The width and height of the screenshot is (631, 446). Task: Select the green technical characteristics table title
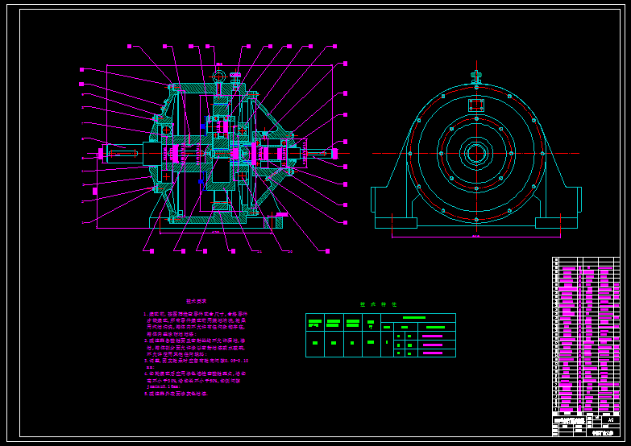[379, 304]
